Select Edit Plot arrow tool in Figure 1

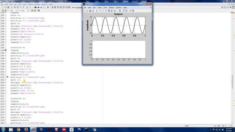point(97,11)
